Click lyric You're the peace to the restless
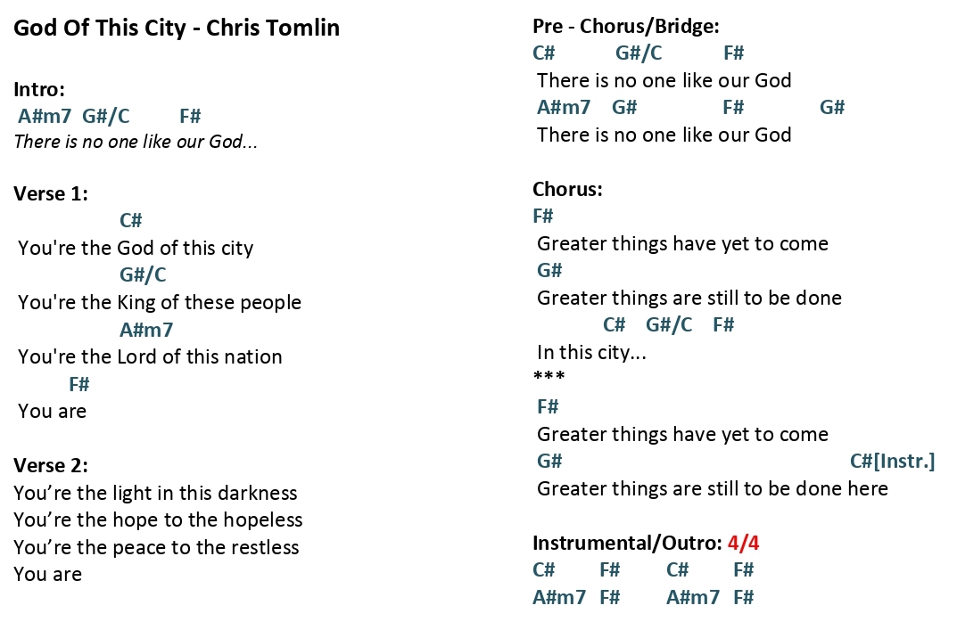This screenshot has height=630, width=957. tap(156, 547)
